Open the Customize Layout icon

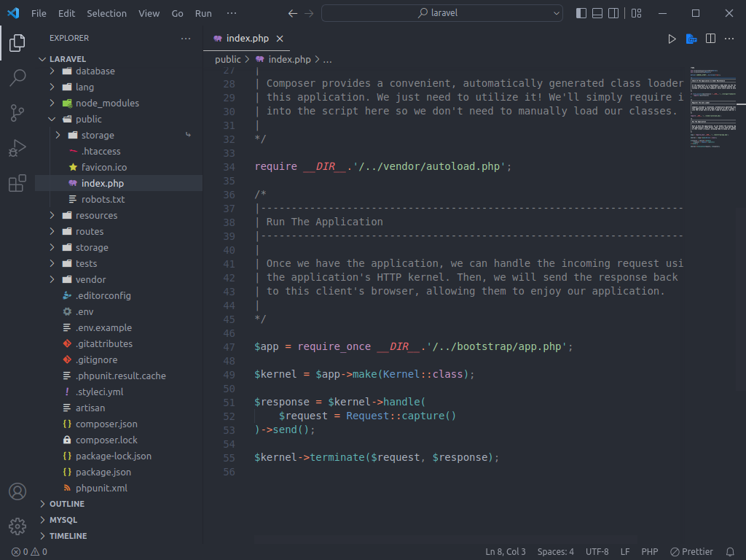click(637, 13)
